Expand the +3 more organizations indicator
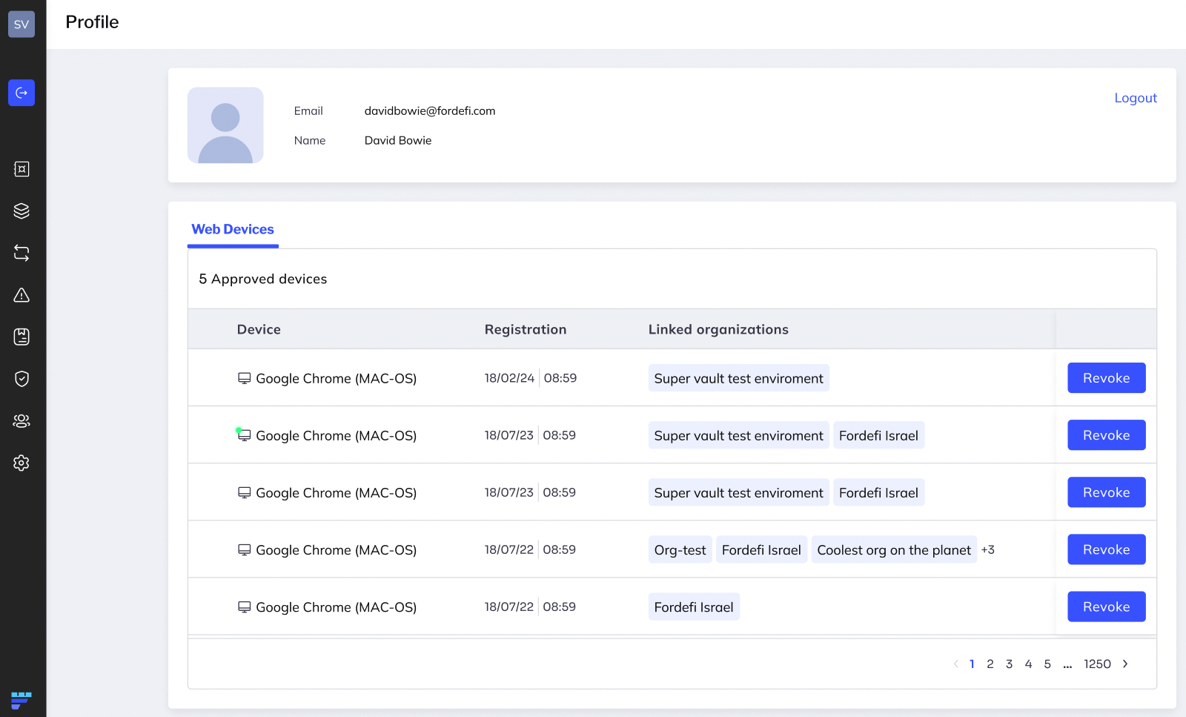 pyautogui.click(x=988, y=549)
